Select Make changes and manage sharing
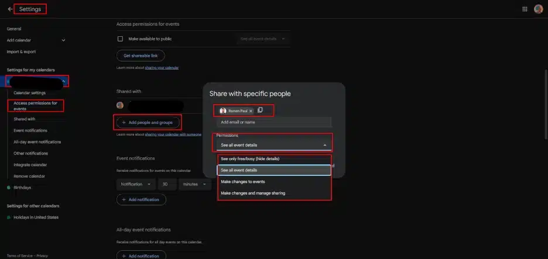The width and height of the screenshot is (548, 259). coord(253,193)
